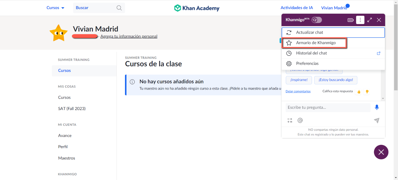Screen dimensions: 398x180
Task: Click the 'MI CUENTA' sidebar heading
Action: click(x=67, y=125)
